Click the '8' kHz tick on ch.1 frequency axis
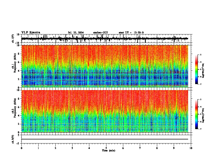This screenshot has height=166, width=215. pos(19,54)
